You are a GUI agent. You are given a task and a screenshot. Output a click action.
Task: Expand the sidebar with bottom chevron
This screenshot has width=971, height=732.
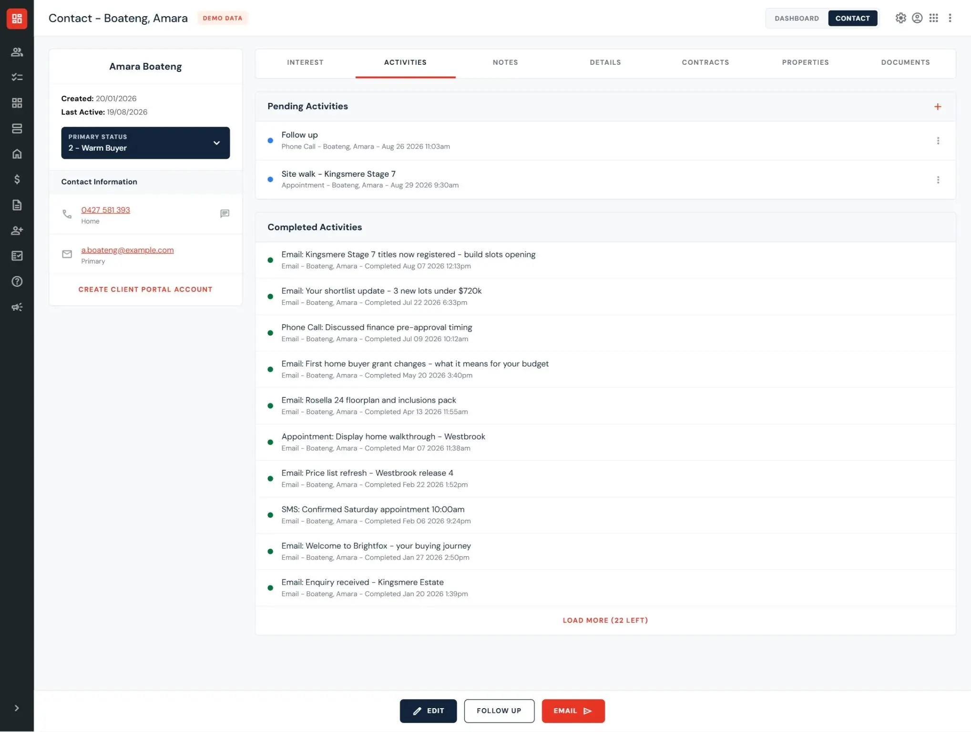click(x=17, y=708)
